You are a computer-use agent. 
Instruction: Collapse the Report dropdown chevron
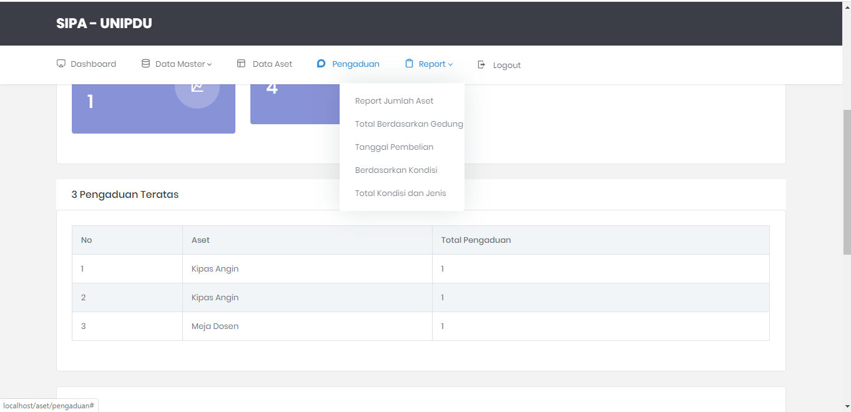tap(450, 64)
